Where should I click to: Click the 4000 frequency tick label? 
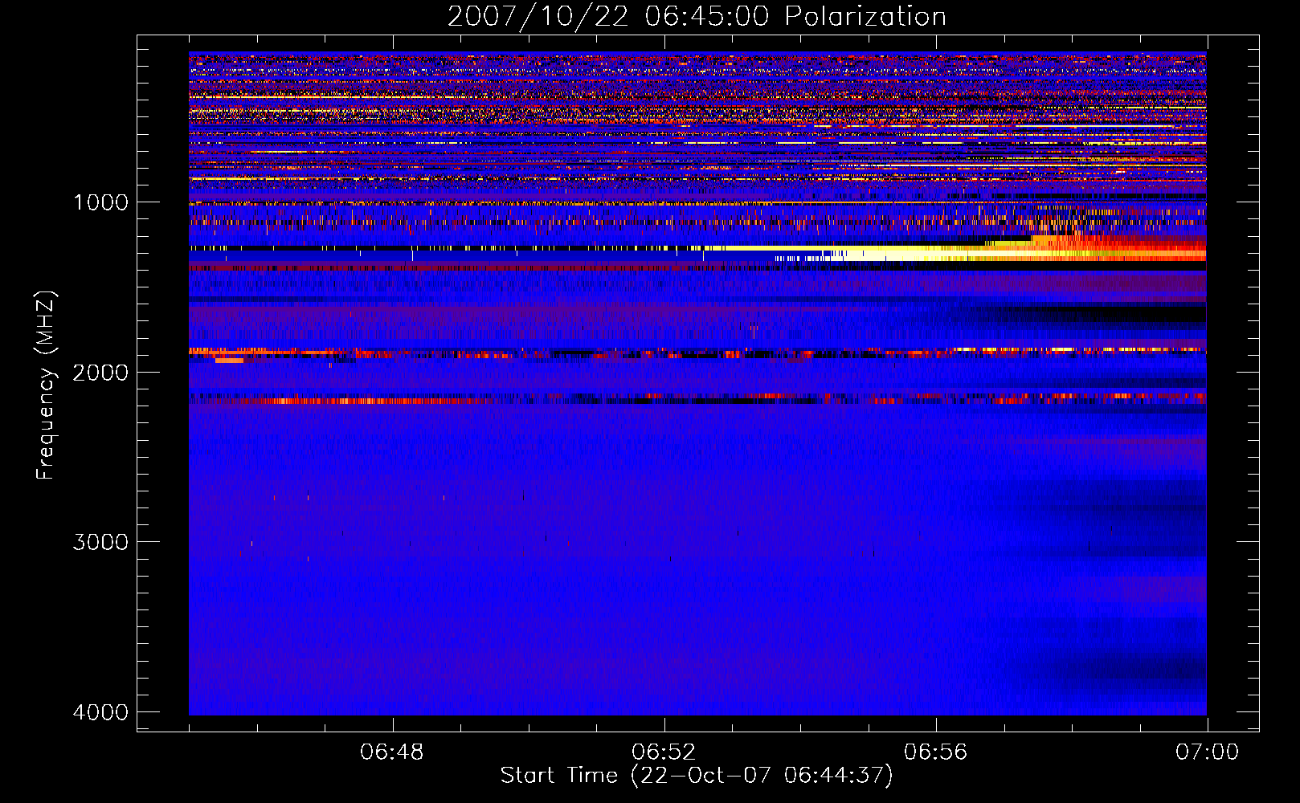pyautogui.click(x=101, y=712)
